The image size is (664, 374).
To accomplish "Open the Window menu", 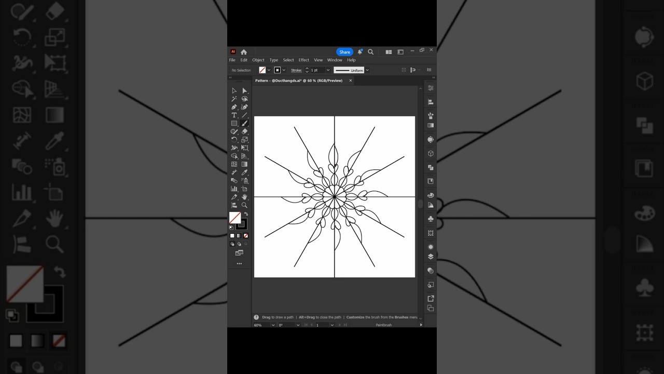I will coord(335,60).
